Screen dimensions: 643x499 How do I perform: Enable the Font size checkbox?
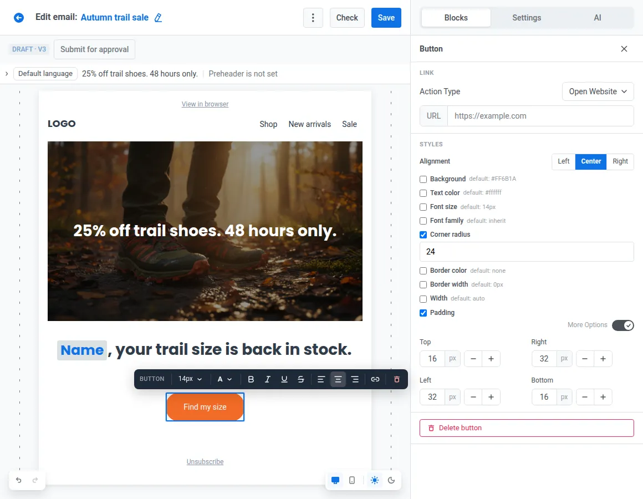(x=423, y=207)
